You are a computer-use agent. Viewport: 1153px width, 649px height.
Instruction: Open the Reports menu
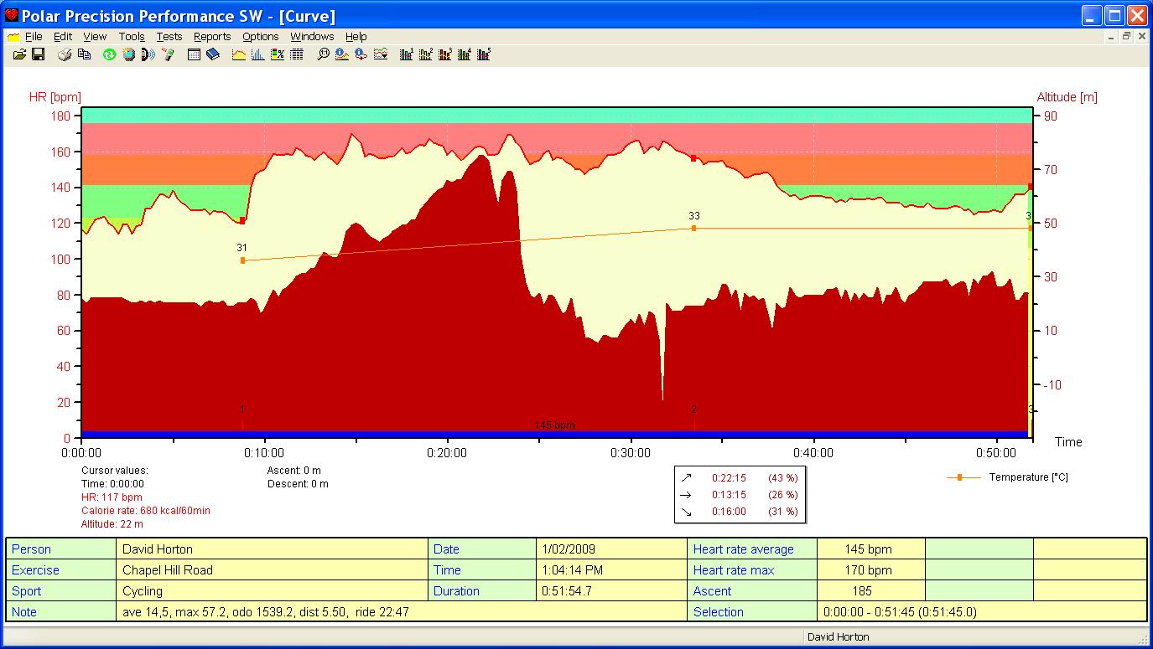[212, 37]
